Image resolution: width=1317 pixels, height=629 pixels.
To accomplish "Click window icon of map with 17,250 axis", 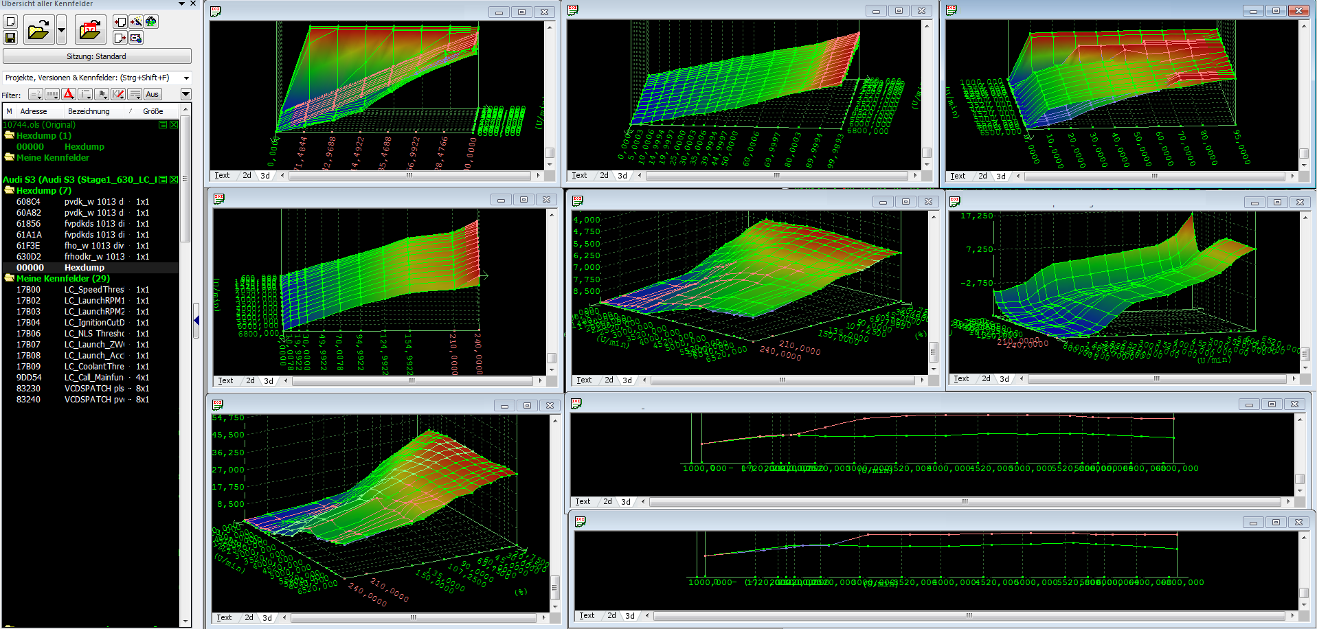I will (955, 202).
